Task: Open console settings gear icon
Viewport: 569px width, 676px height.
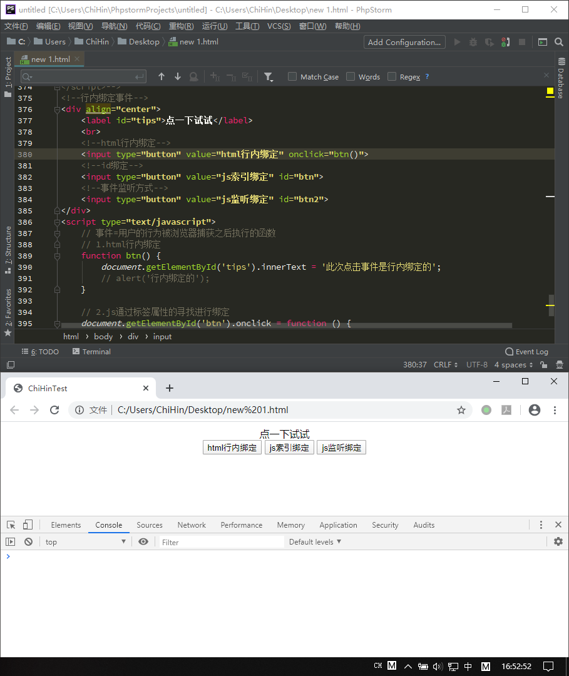Action: pos(558,541)
